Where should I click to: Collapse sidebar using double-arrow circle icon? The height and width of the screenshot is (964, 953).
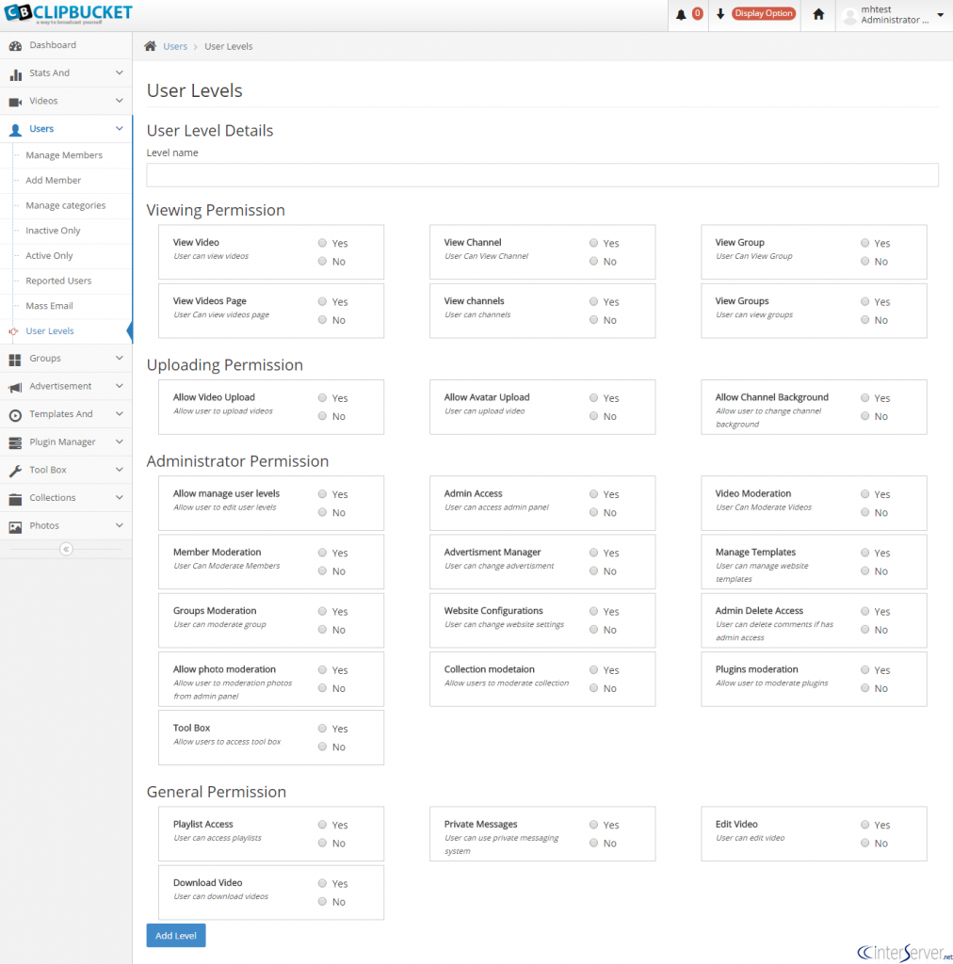[x=66, y=549]
